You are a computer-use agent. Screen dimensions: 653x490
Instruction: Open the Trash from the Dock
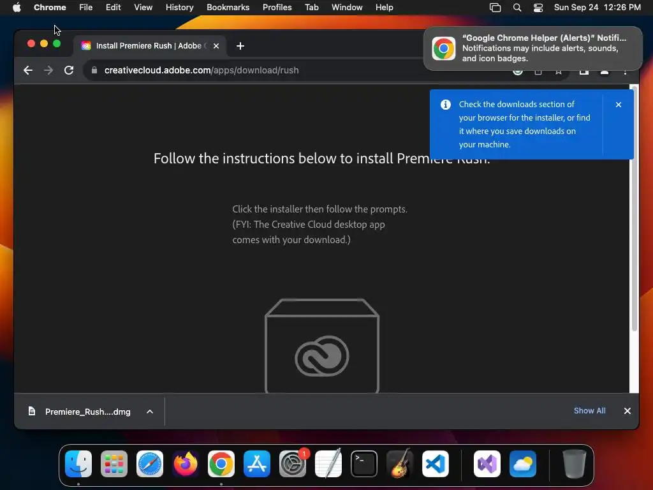click(x=575, y=464)
